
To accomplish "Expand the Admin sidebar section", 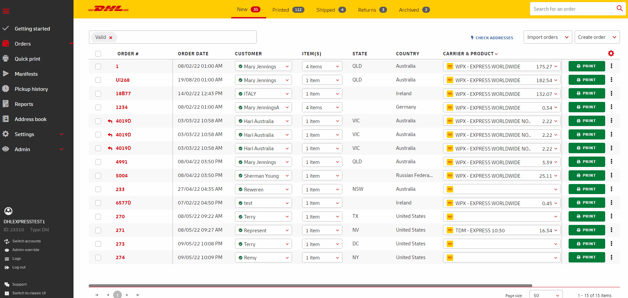I will 61,149.
